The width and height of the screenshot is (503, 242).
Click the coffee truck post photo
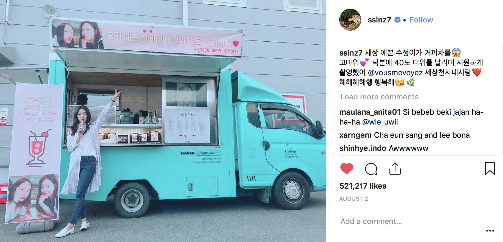tap(163, 121)
